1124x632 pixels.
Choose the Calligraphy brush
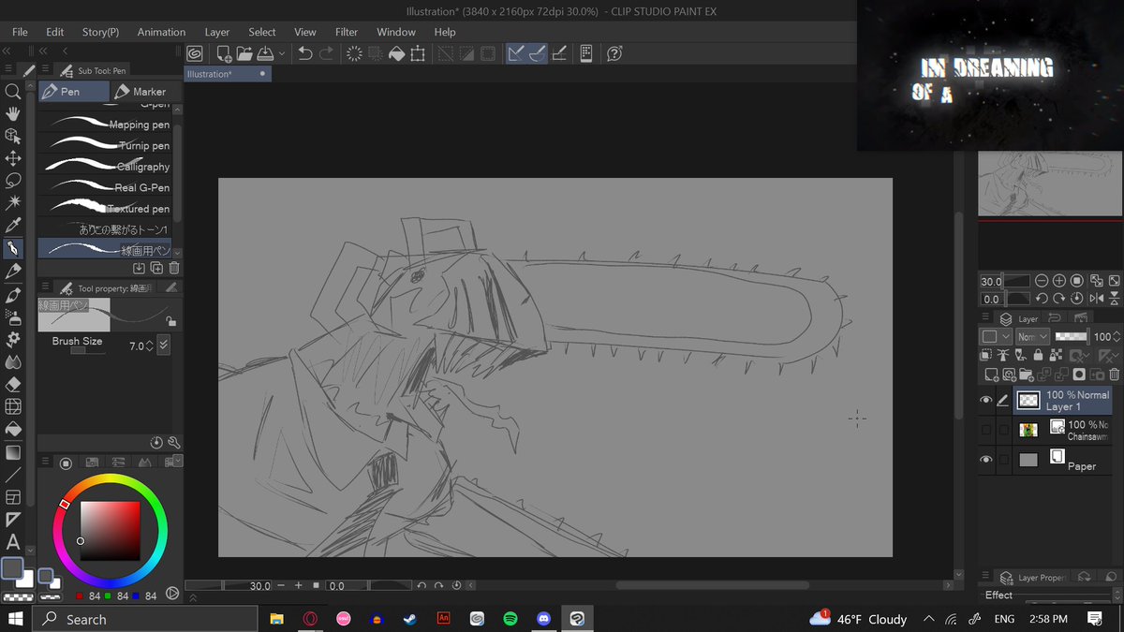point(105,167)
